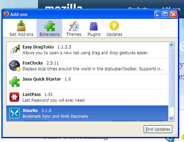Close the Add-ons window
This screenshot has height=142, width=184.
tap(173, 14)
